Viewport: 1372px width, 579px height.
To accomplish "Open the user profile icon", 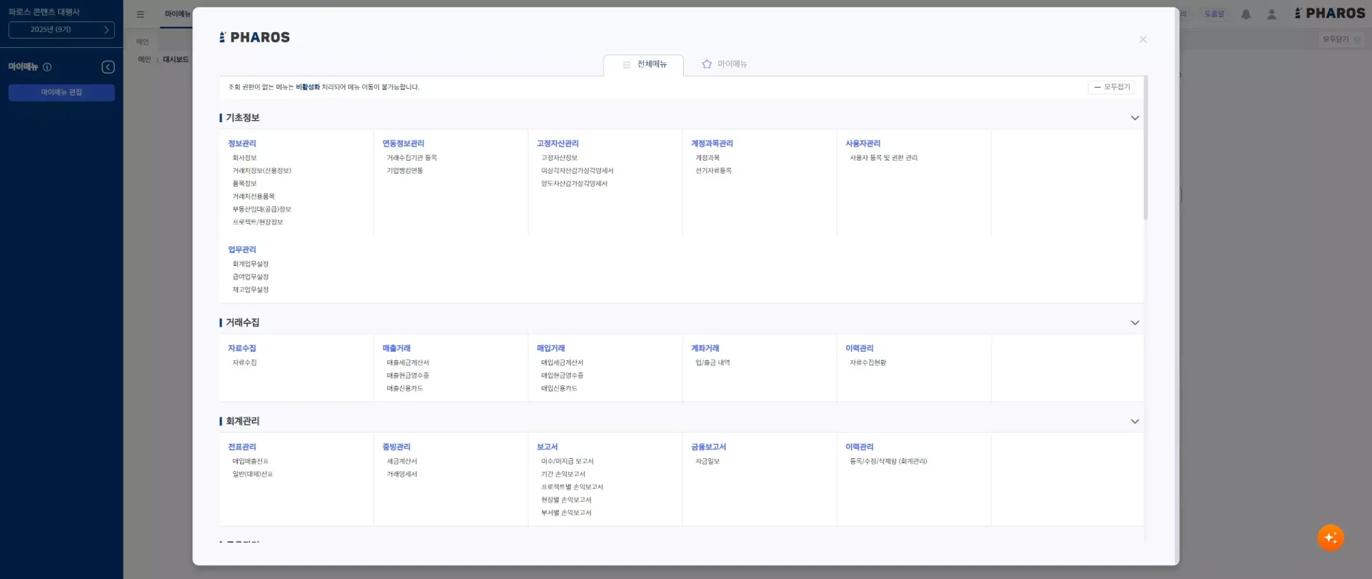I will point(1271,14).
